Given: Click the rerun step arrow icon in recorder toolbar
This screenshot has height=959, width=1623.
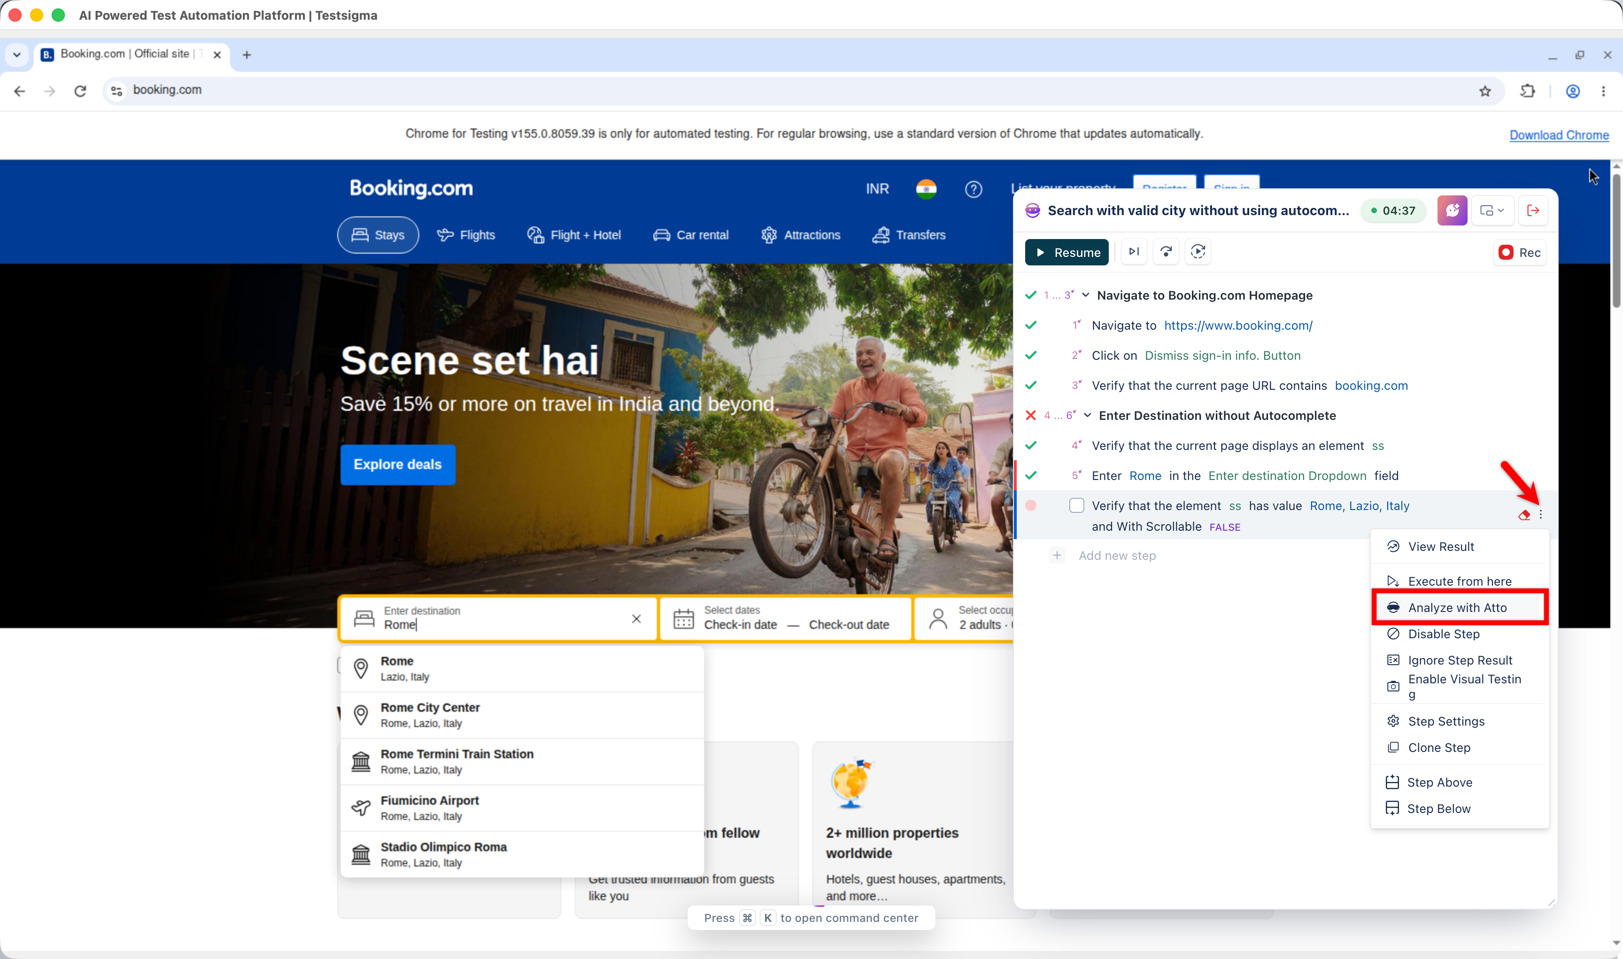Looking at the screenshot, I should (1166, 252).
